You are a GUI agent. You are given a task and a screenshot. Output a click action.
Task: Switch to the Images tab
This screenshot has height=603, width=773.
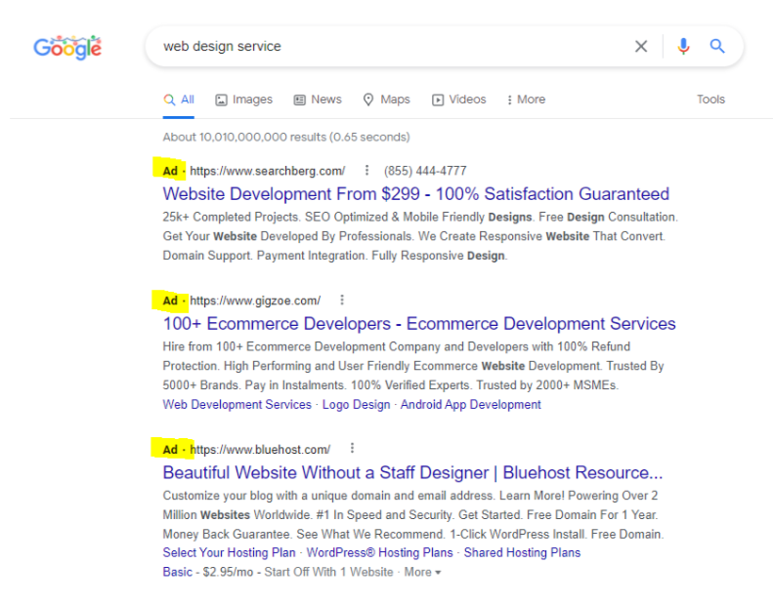coord(243,100)
